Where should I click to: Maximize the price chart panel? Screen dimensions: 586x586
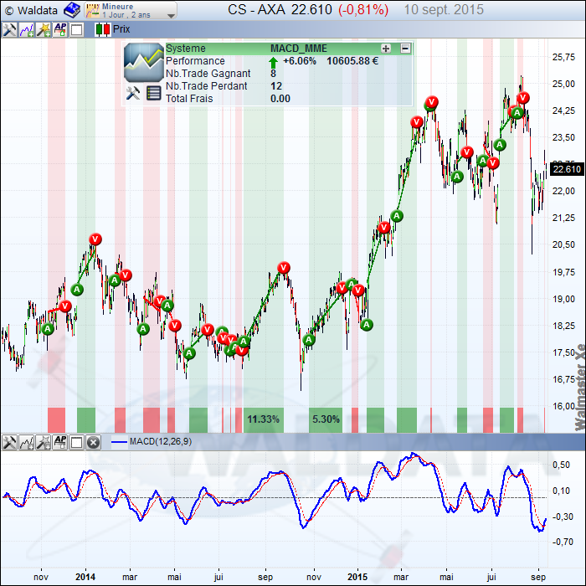click(x=77, y=29)
